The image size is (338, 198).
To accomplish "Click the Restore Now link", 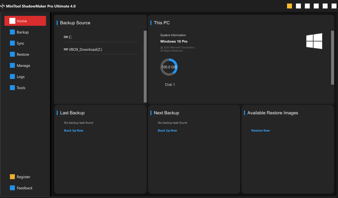I will click(x=261, y=130).
